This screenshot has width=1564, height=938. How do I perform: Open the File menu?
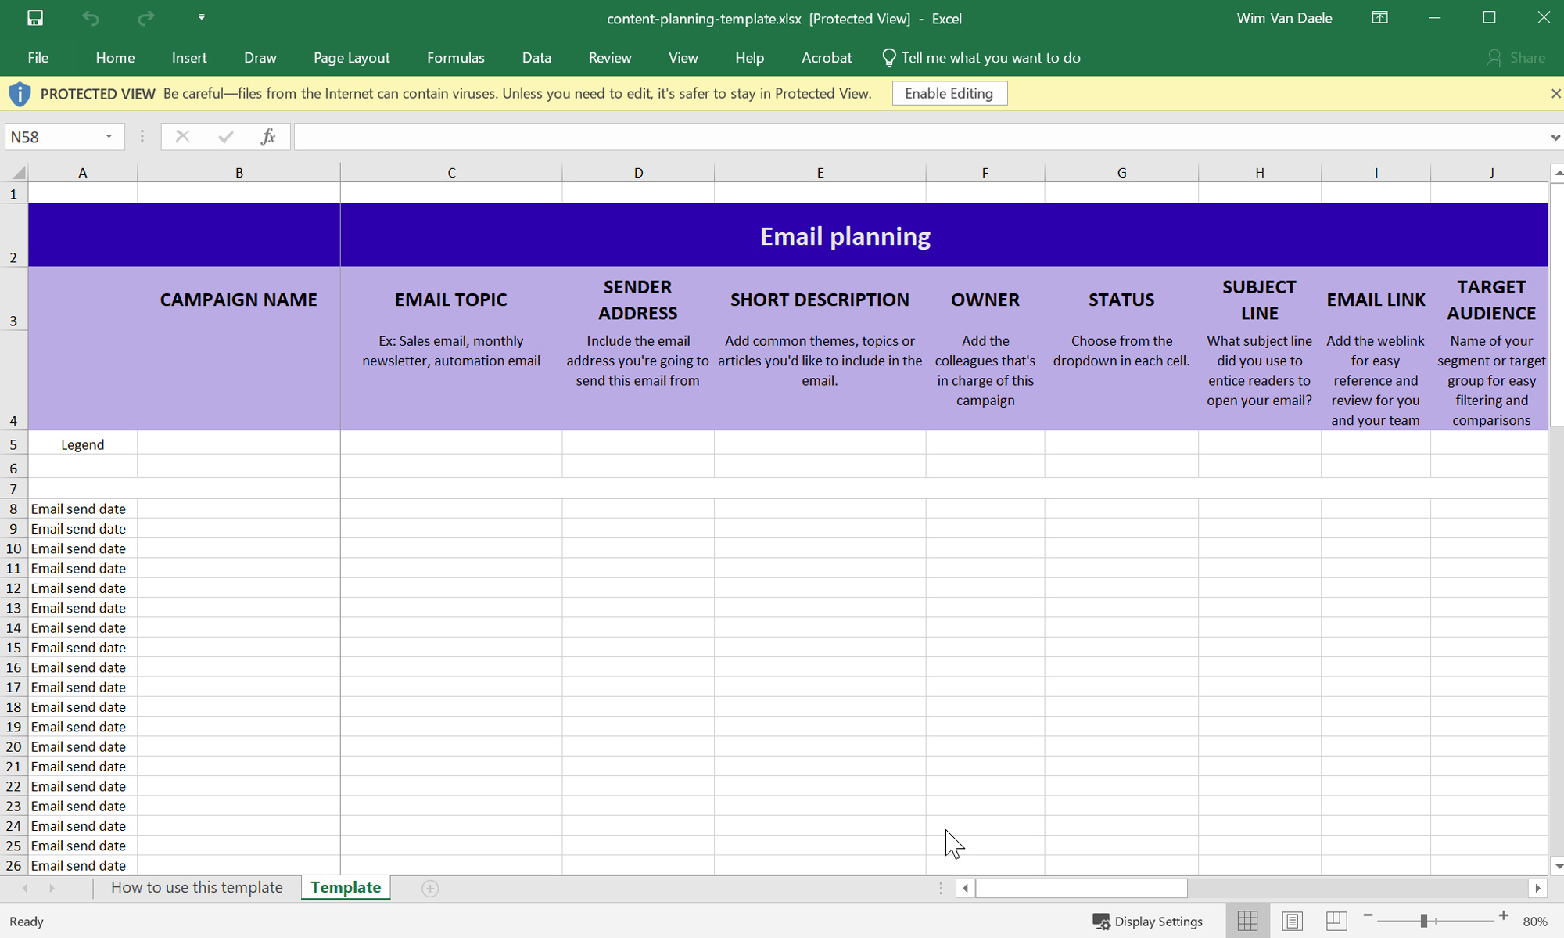coord(38,58)
